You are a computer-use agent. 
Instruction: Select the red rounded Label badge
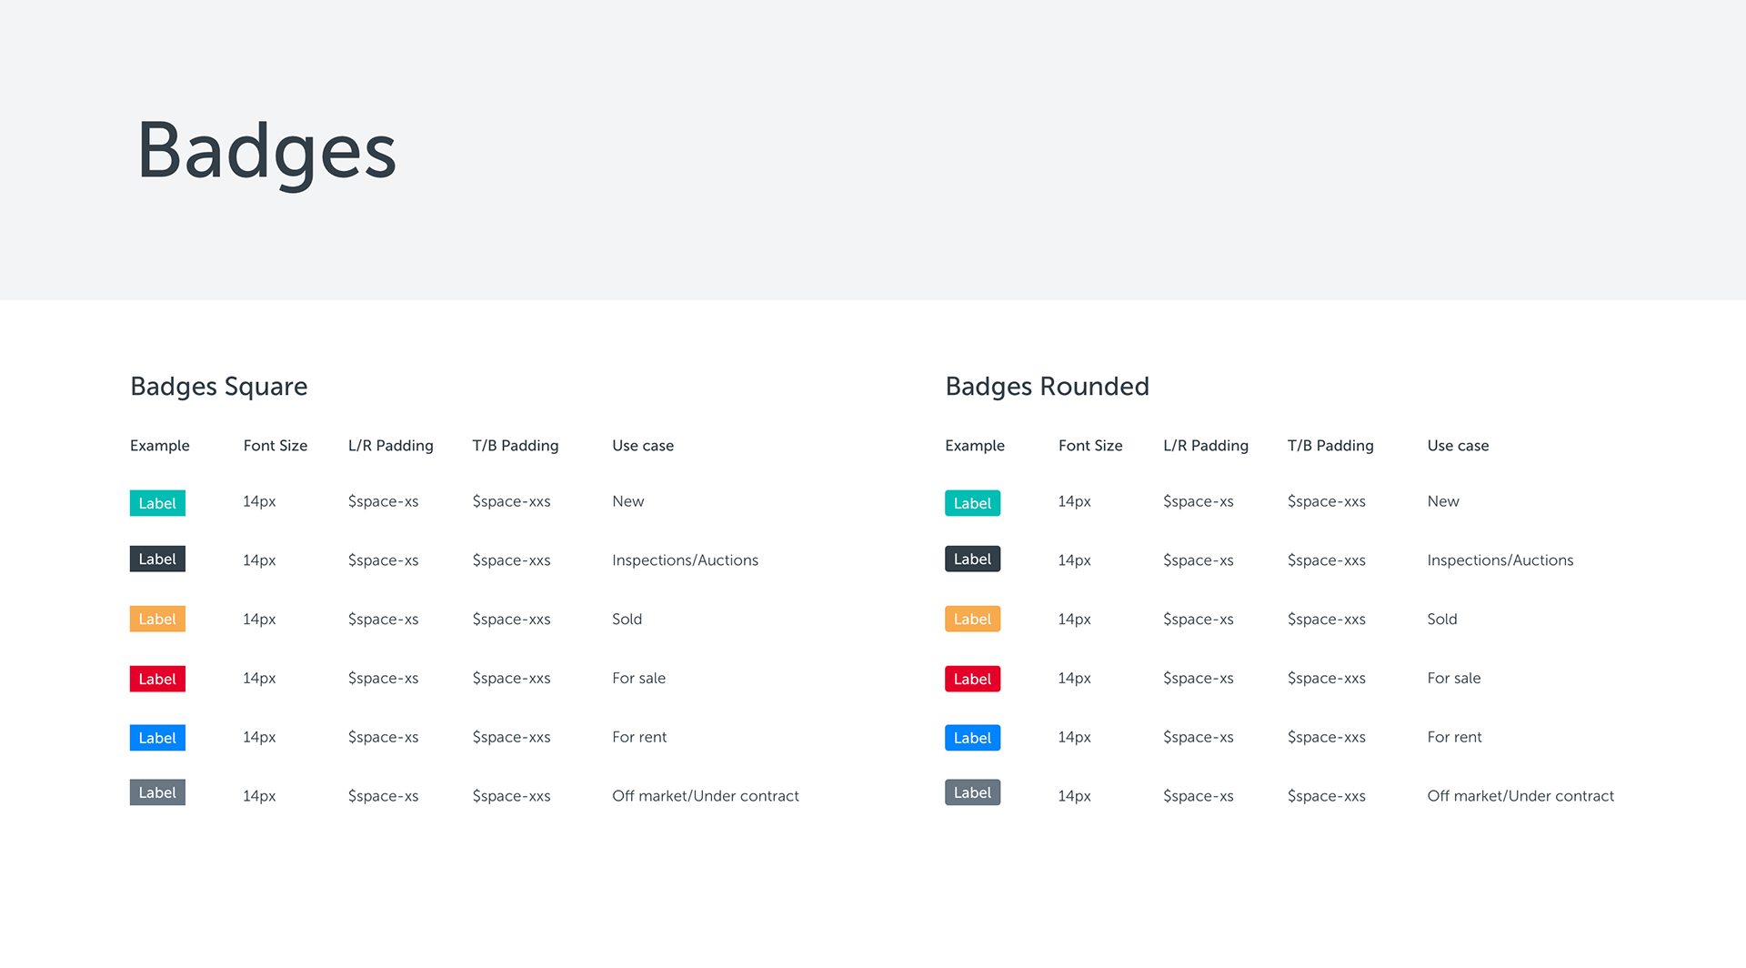click(x=972, y=679)
